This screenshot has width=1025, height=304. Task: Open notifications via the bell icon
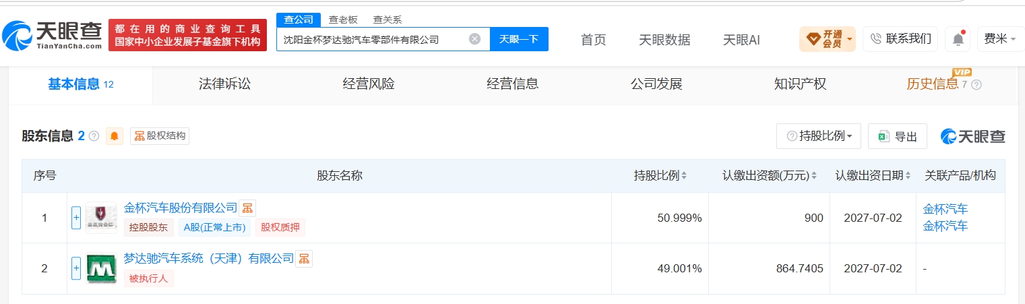pyautogui.click(x=958, y=39)
